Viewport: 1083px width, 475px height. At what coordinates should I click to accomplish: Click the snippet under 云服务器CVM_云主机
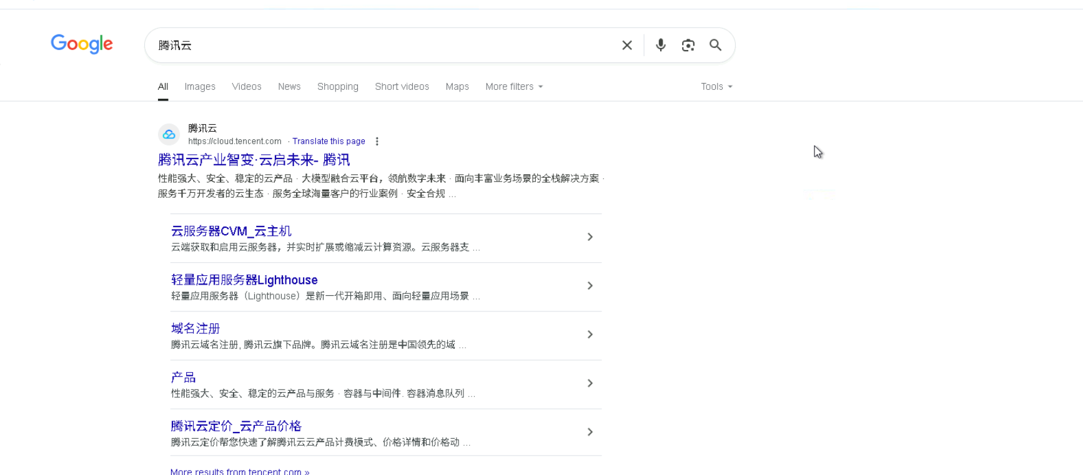(x=325, y=247)
